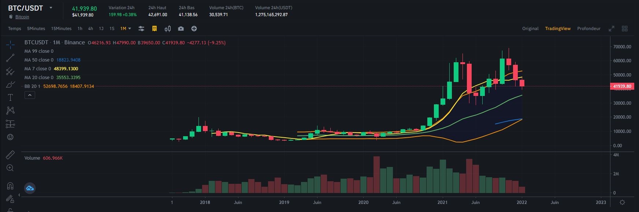Screen dimensions: 639x212
Task: Open the 1M interval dropdown
Action: [126, 29]
